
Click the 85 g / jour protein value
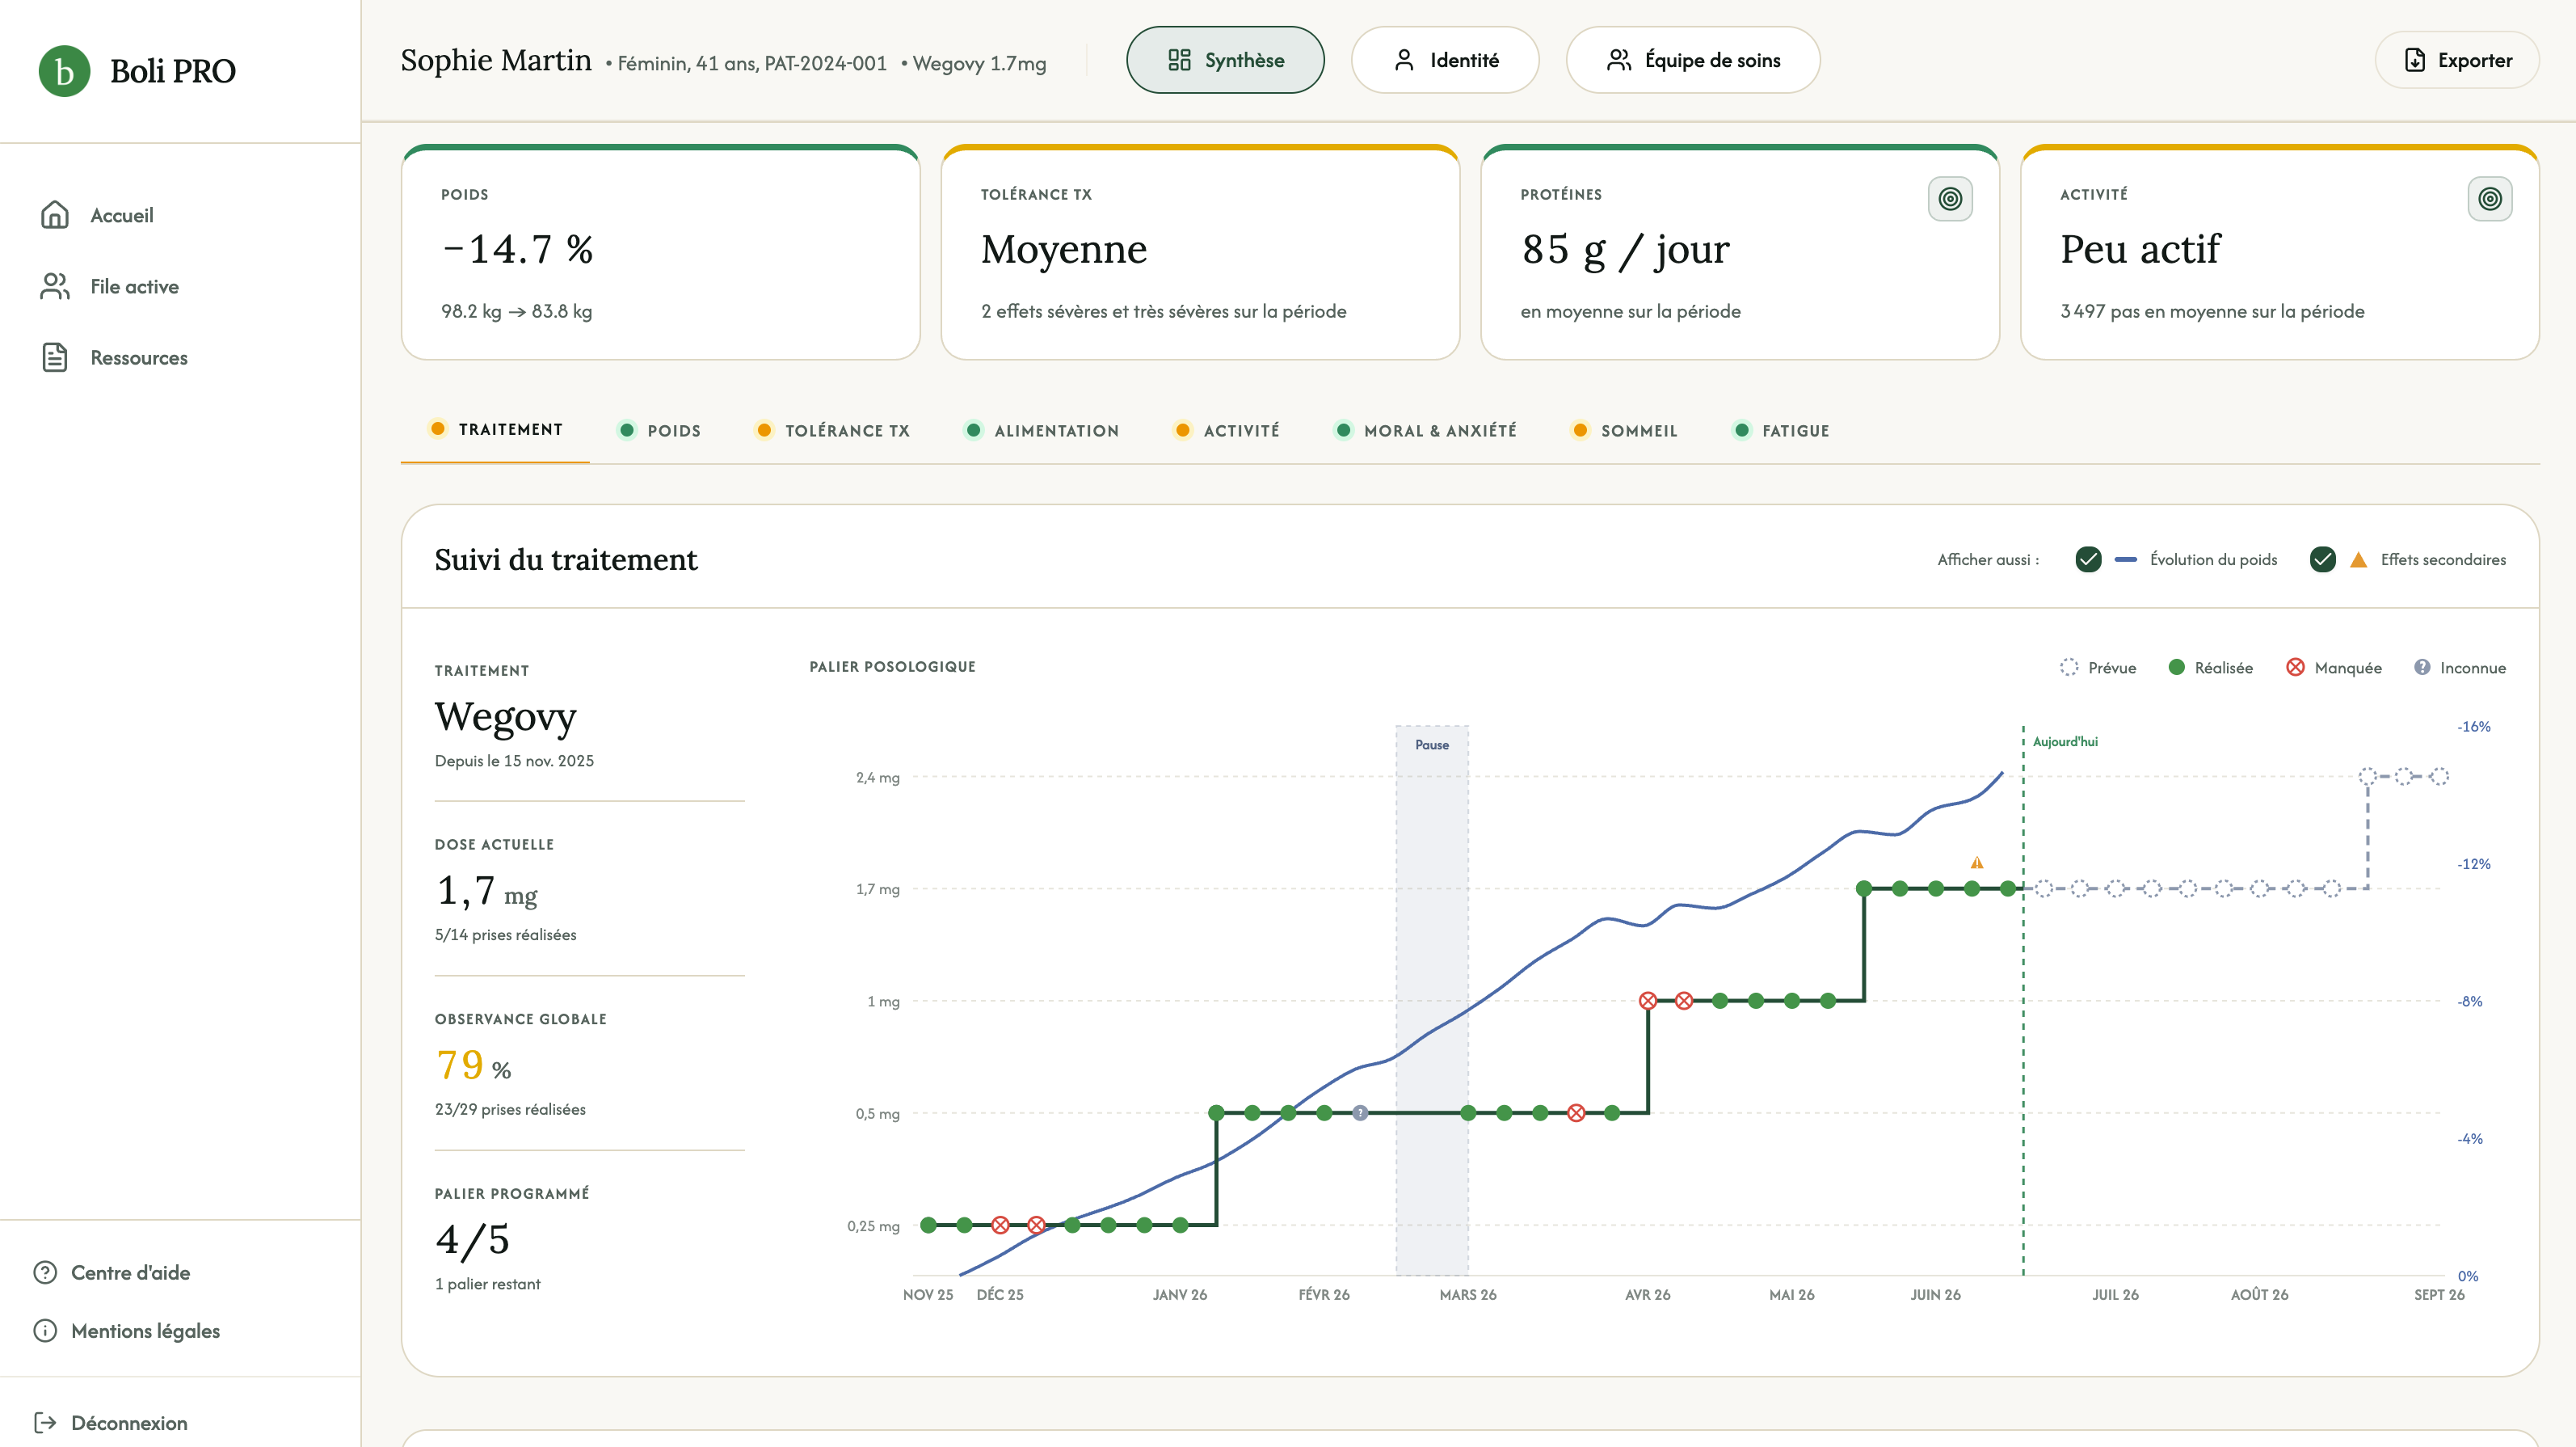[x=1625, y=249]
